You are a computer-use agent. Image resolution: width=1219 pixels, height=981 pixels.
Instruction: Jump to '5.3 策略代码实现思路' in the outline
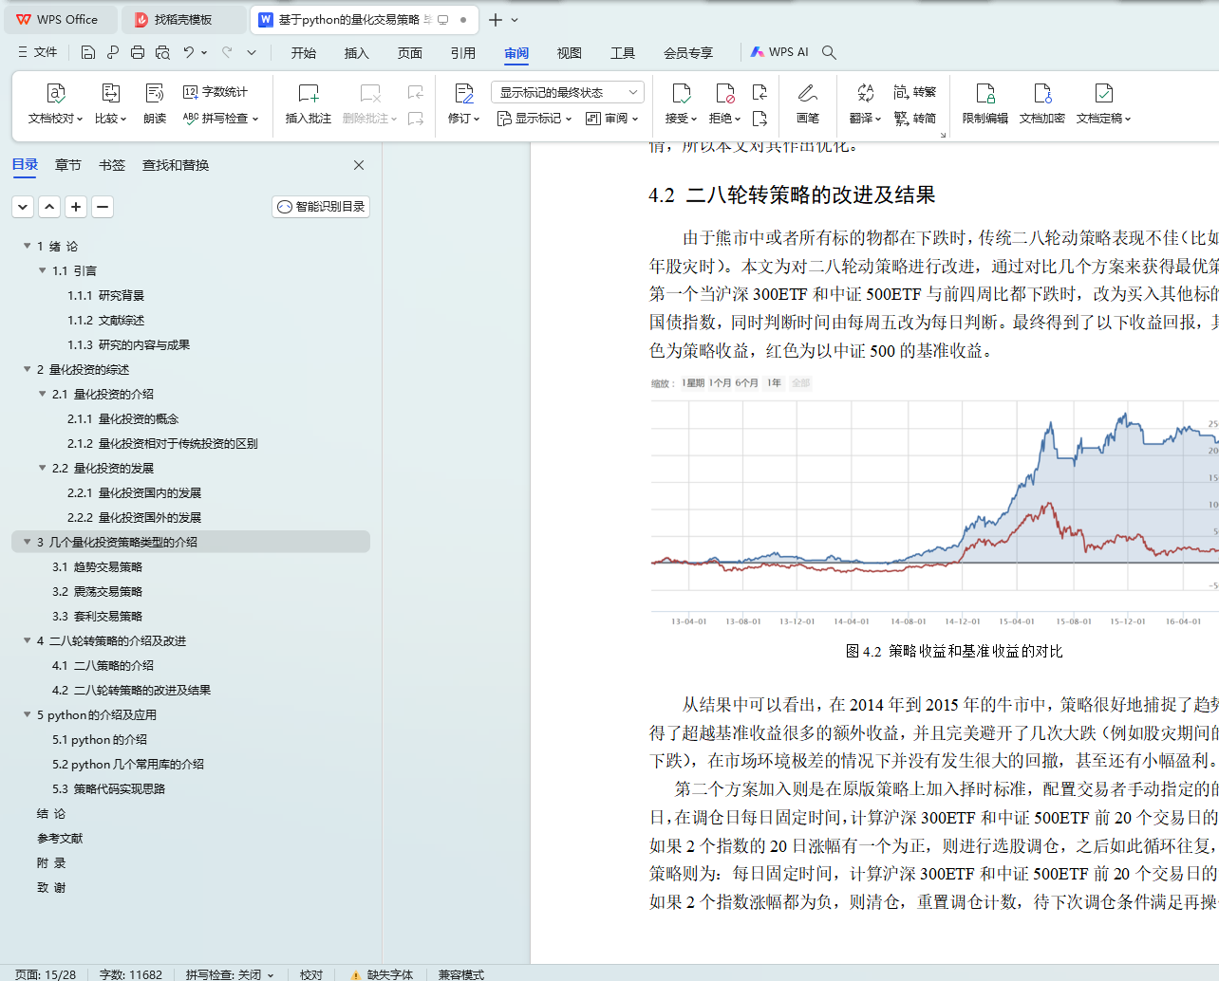[109, 788]
